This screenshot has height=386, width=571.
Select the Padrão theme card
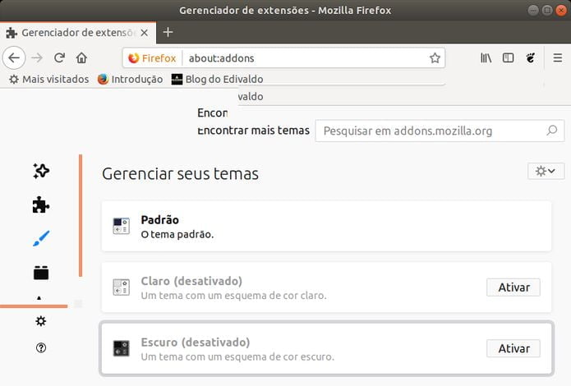(326, 226)
